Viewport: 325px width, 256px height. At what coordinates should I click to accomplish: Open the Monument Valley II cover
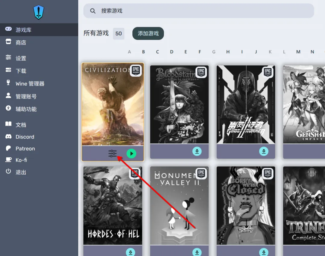pyautogui.click(x=179, y=206)
